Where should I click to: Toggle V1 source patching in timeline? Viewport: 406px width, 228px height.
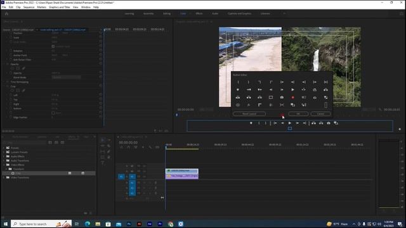point(121,177)
